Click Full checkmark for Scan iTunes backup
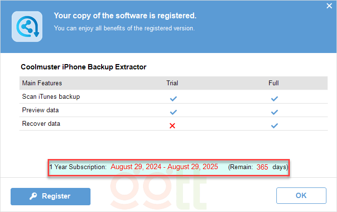 point(274,98)
